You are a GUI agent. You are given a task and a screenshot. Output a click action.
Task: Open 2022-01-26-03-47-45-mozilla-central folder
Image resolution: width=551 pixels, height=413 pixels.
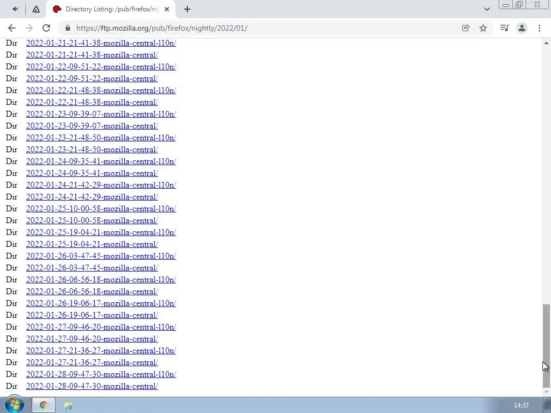click(x=92, y=268)
